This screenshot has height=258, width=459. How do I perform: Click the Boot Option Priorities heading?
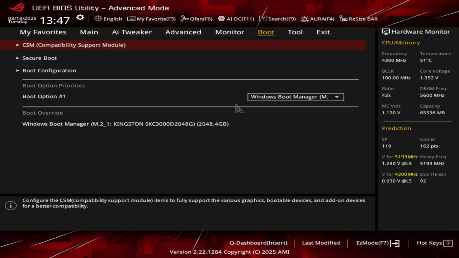(x=54, y=85)
